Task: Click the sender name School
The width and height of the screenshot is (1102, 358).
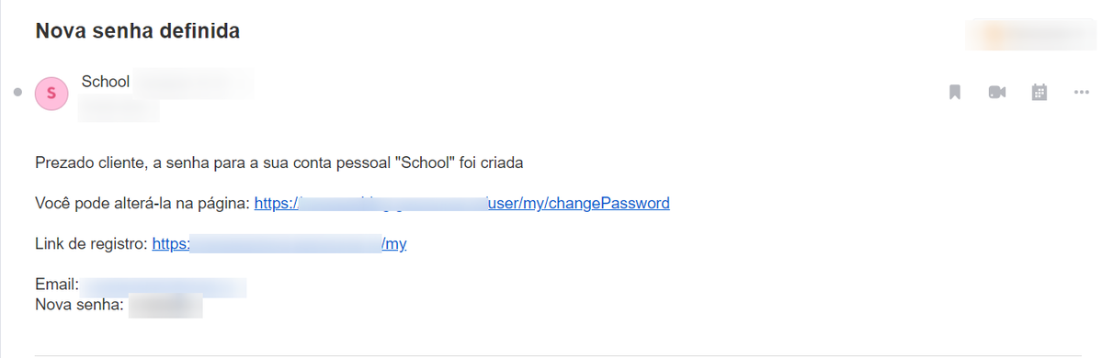Action: 106,82
